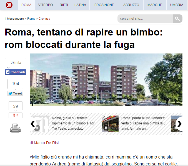Open the ABRUZZO section
The width and height of the screenshot is (188, 166).
131,5
